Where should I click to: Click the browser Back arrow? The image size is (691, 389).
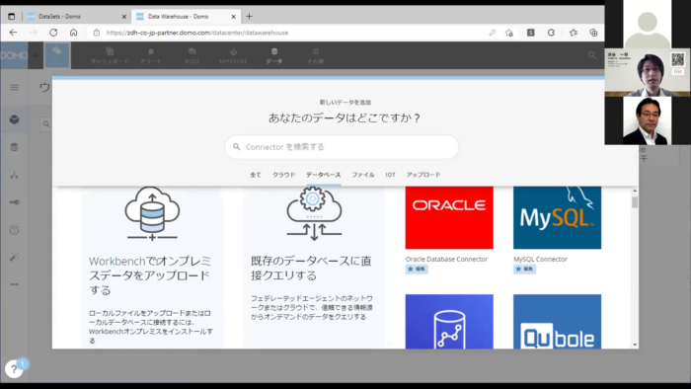click(13, 33)
